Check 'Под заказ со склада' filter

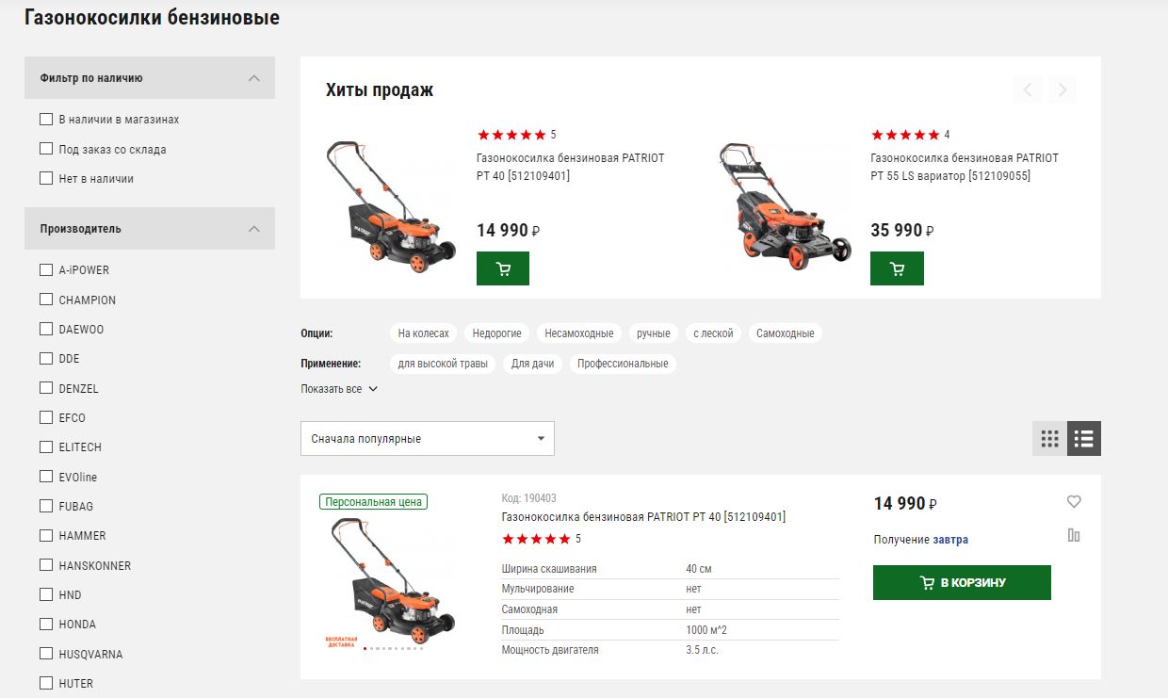pos(46,149)
